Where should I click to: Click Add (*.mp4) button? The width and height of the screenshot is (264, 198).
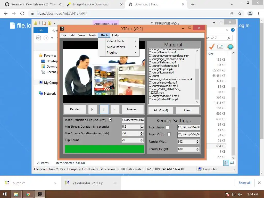coord(161,110)
